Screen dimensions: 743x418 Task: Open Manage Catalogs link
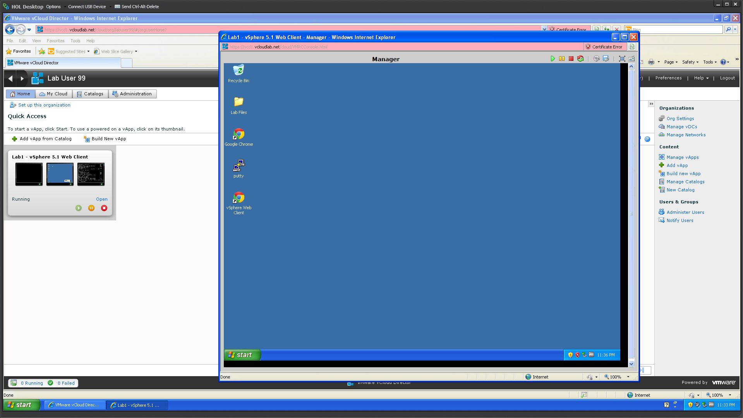[x=685, y=182]
